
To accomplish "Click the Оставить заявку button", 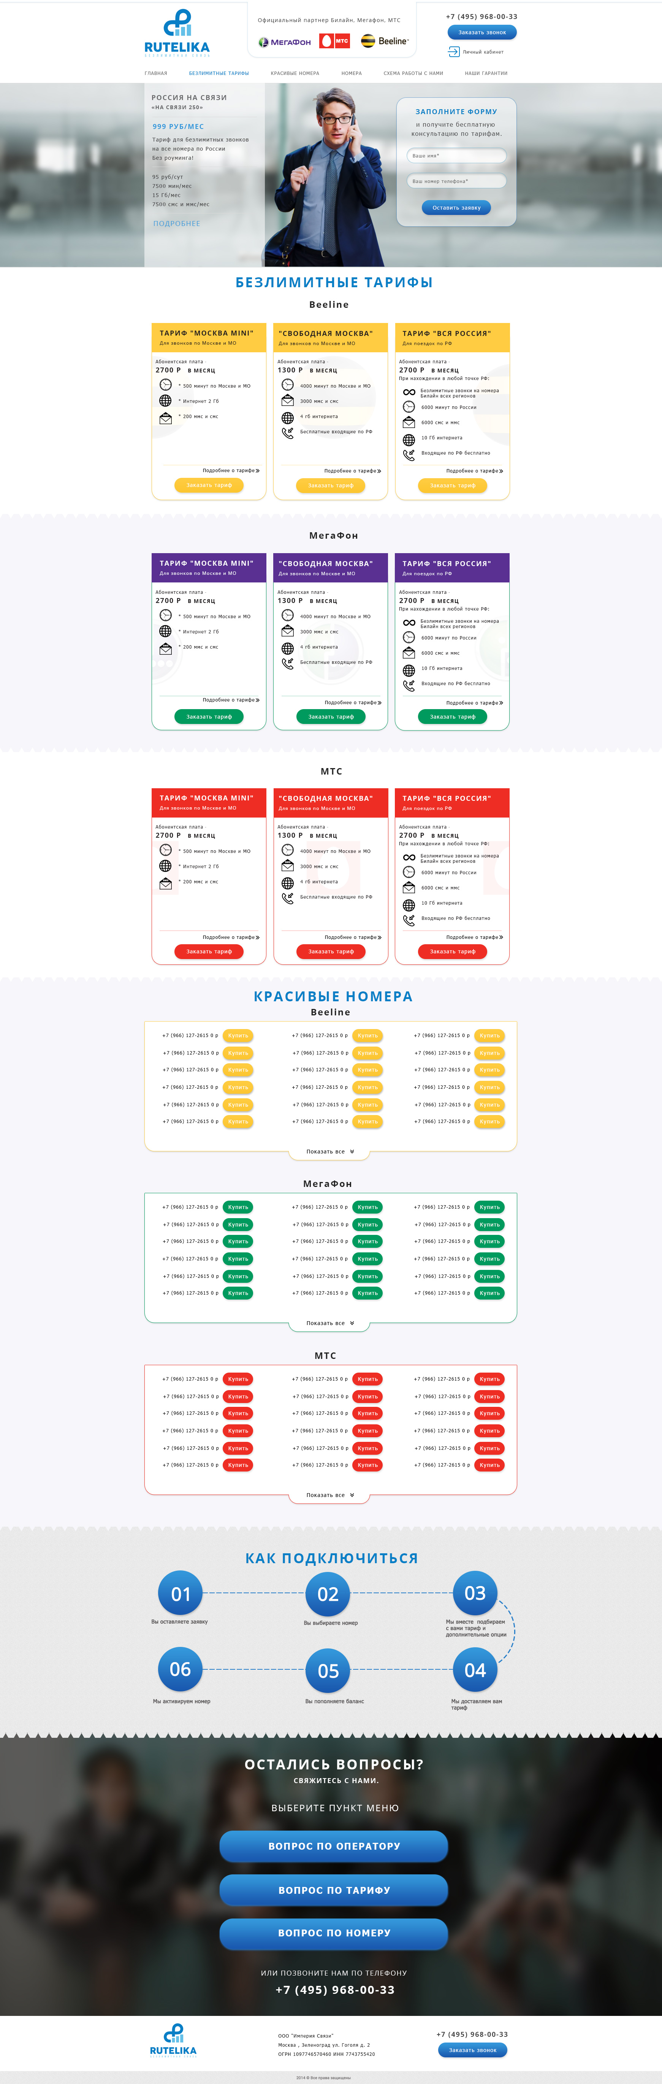I will [456, 208].
